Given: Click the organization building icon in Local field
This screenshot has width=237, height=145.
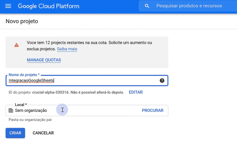Looking at the screenshot, I should coord(11,110).
